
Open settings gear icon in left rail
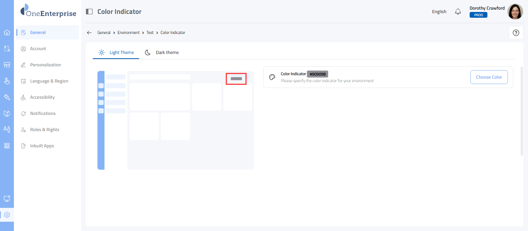7,215
